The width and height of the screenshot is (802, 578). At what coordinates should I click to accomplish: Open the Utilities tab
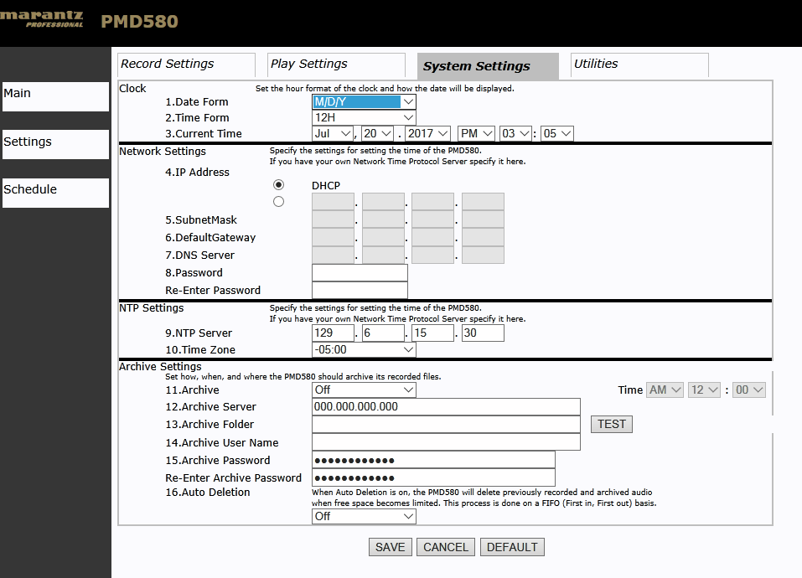click(x=639, y=65)
